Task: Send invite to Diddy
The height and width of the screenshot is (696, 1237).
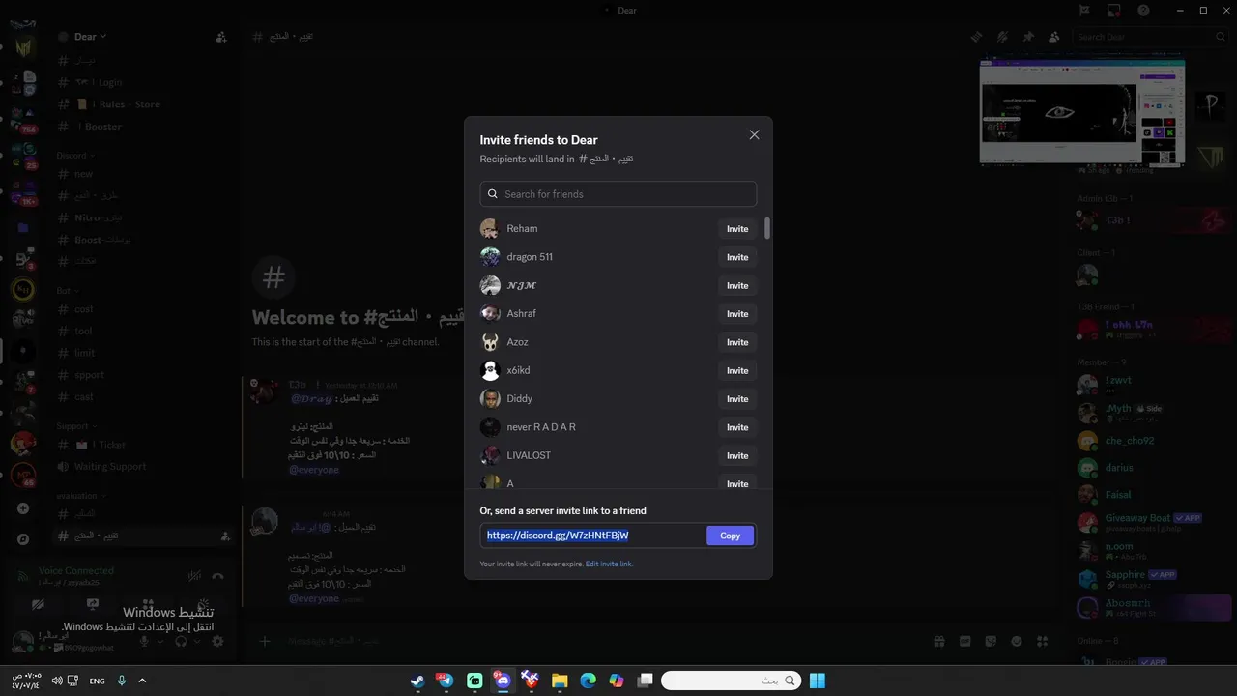Action: [737, 399]
